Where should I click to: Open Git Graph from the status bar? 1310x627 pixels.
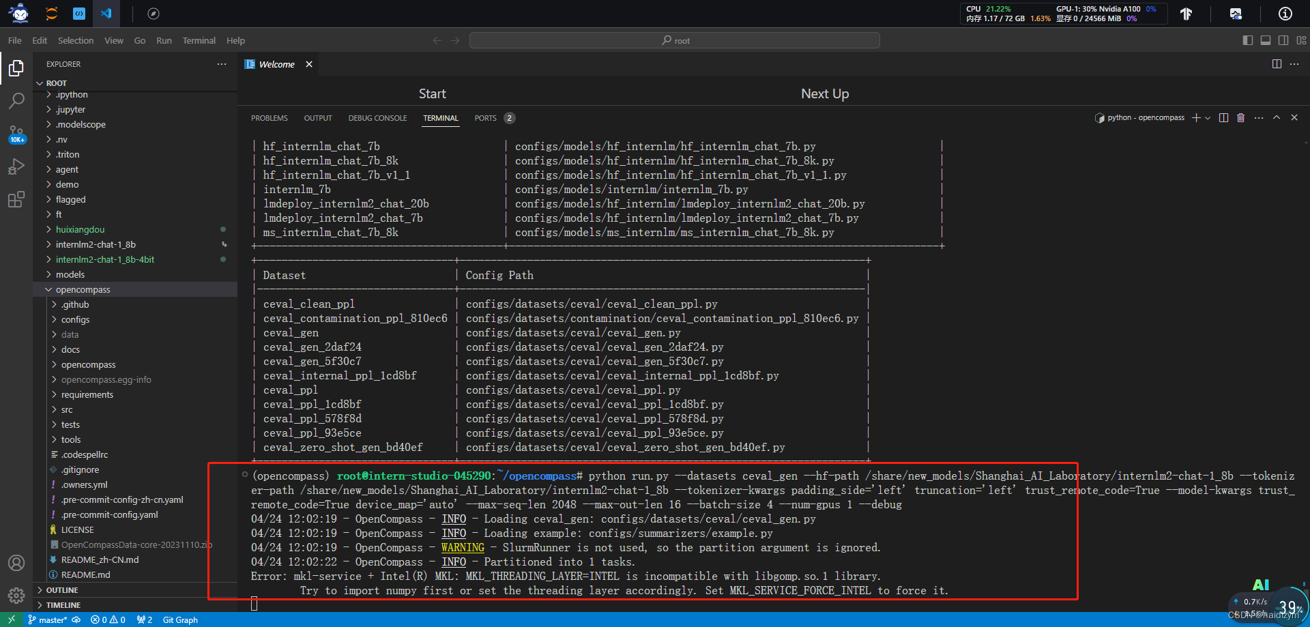coord(180,619)
